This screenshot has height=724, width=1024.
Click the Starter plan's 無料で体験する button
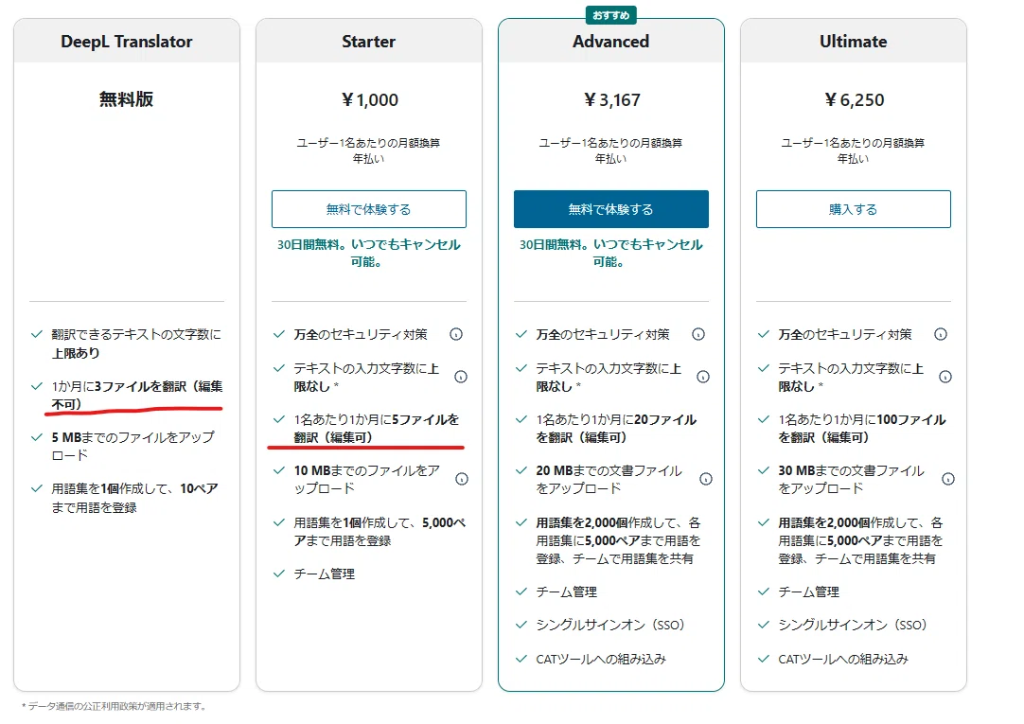click(369, 209)
